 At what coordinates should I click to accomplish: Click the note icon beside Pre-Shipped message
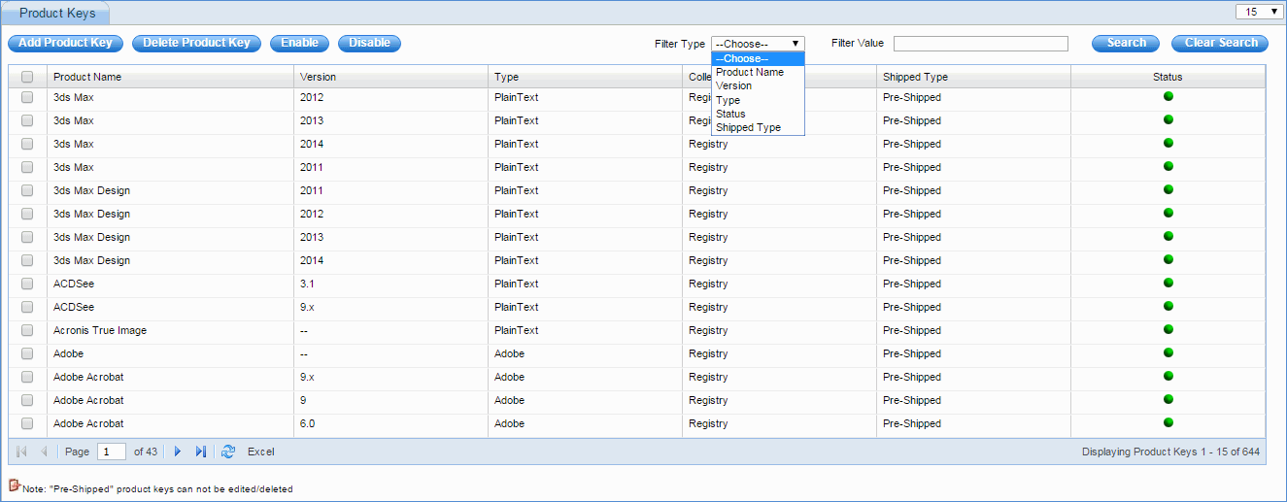click(x=15, y=485)
